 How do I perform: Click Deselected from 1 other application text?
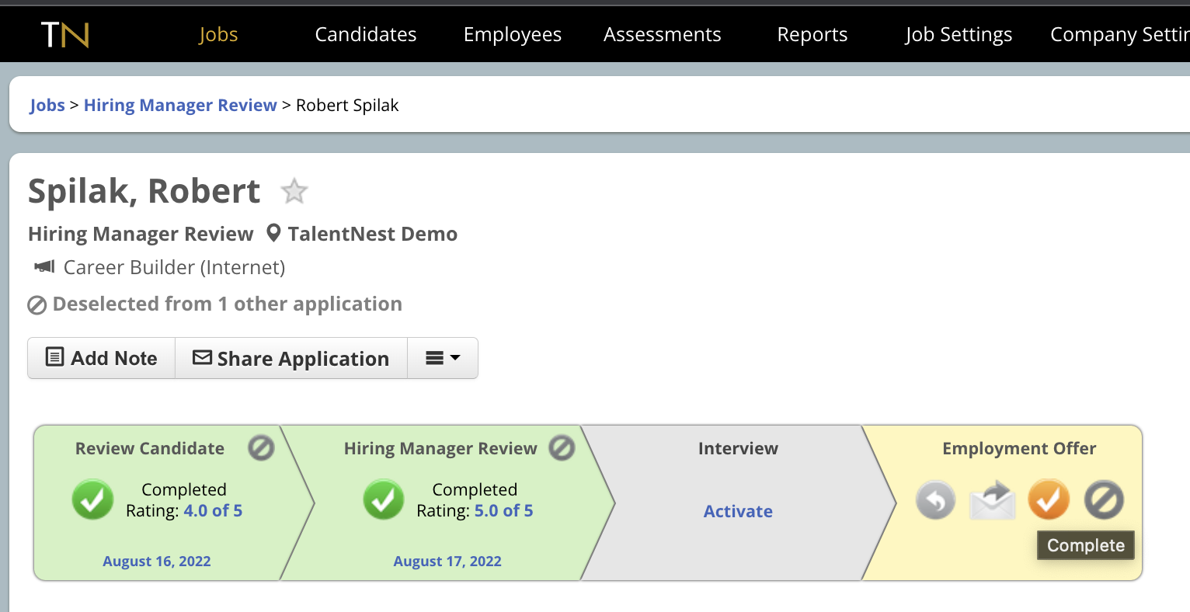tap(228, 304)
